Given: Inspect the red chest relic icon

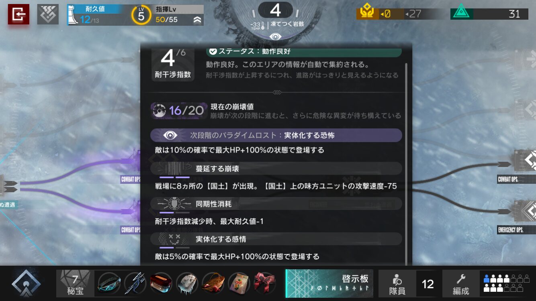Looking at the screenshot, I should [161, 283].
